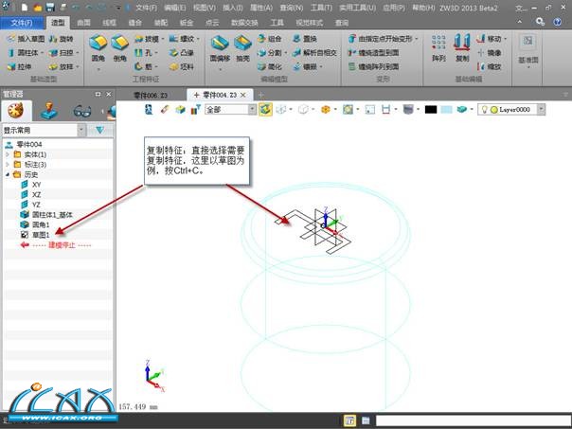572x429 pixels.
Task: Click the 复制 copy tool in ribbon
Action: pyautogui.click(x=462, y=48)
